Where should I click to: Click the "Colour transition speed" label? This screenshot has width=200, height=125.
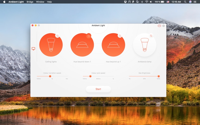pyautogui.click(x=52, y=73)
